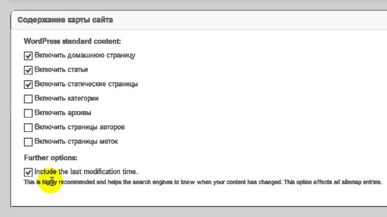Check the 'Включить страницы авторов' checkbox
This screenshot has width=387, height=217.
coord(28,127)
